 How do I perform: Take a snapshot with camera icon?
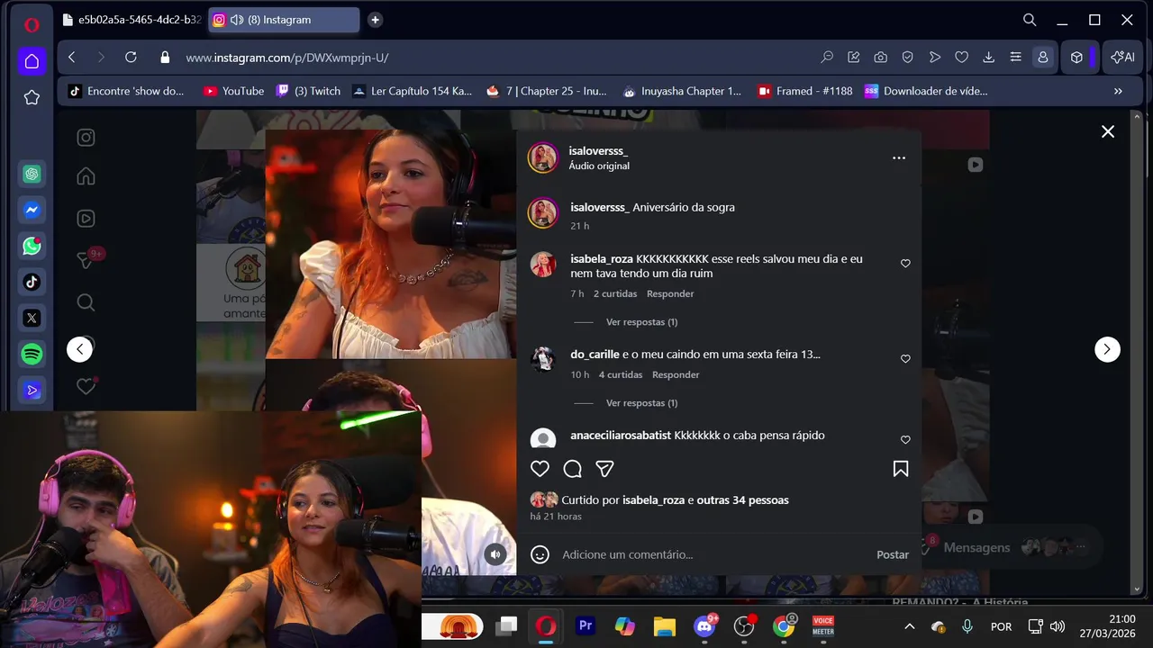point(880,58)
